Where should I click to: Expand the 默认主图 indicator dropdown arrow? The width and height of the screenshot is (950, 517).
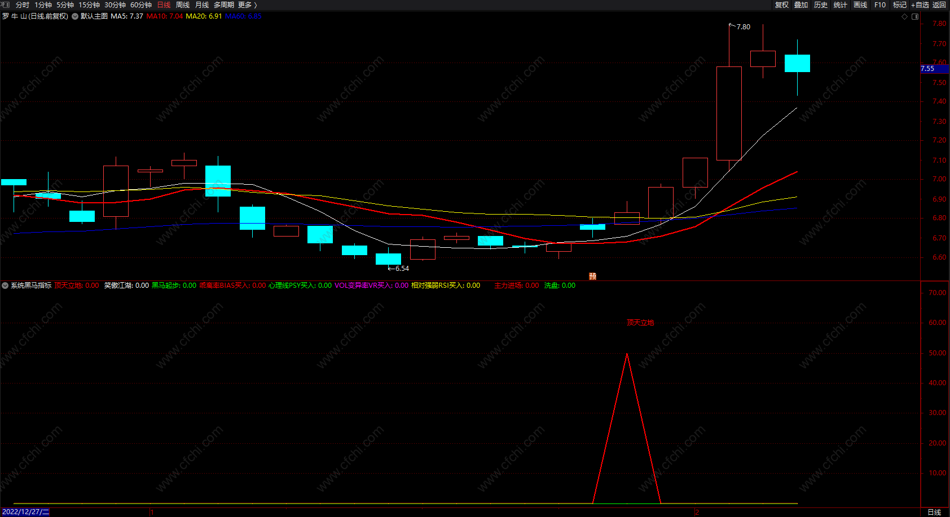[75, 16]
